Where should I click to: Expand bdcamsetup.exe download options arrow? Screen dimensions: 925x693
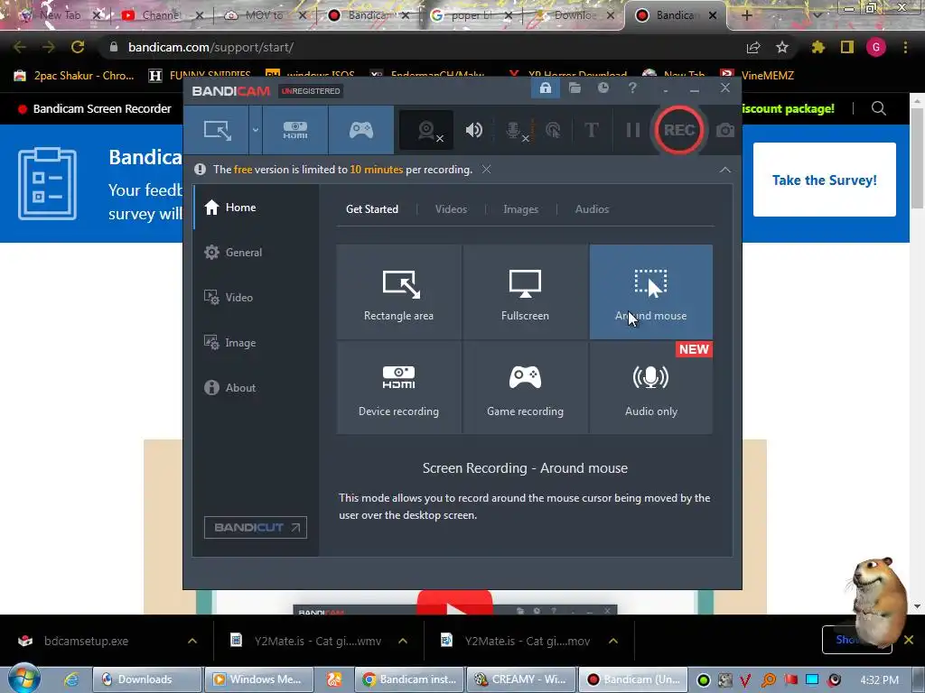[192, 641]
